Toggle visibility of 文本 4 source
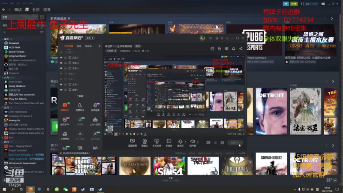This screenshot has height=193, width=343. pyautogui.click(x=61, y=63)
